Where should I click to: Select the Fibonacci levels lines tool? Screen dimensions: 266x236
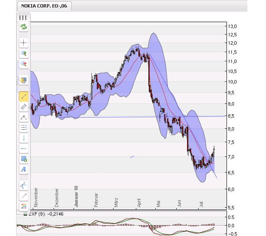(24, 127)
